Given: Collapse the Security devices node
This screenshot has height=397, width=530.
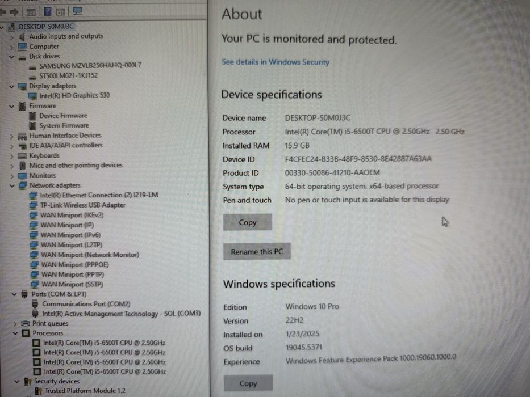Looking at the screenshot, I should point(17,382).
